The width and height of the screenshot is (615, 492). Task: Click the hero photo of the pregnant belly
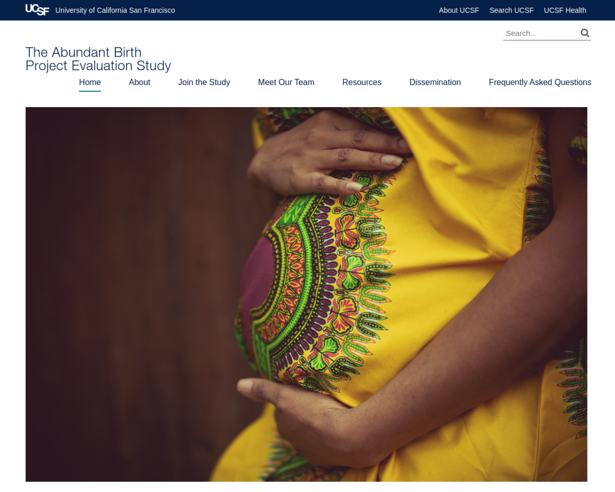click(x=306, y=294)
